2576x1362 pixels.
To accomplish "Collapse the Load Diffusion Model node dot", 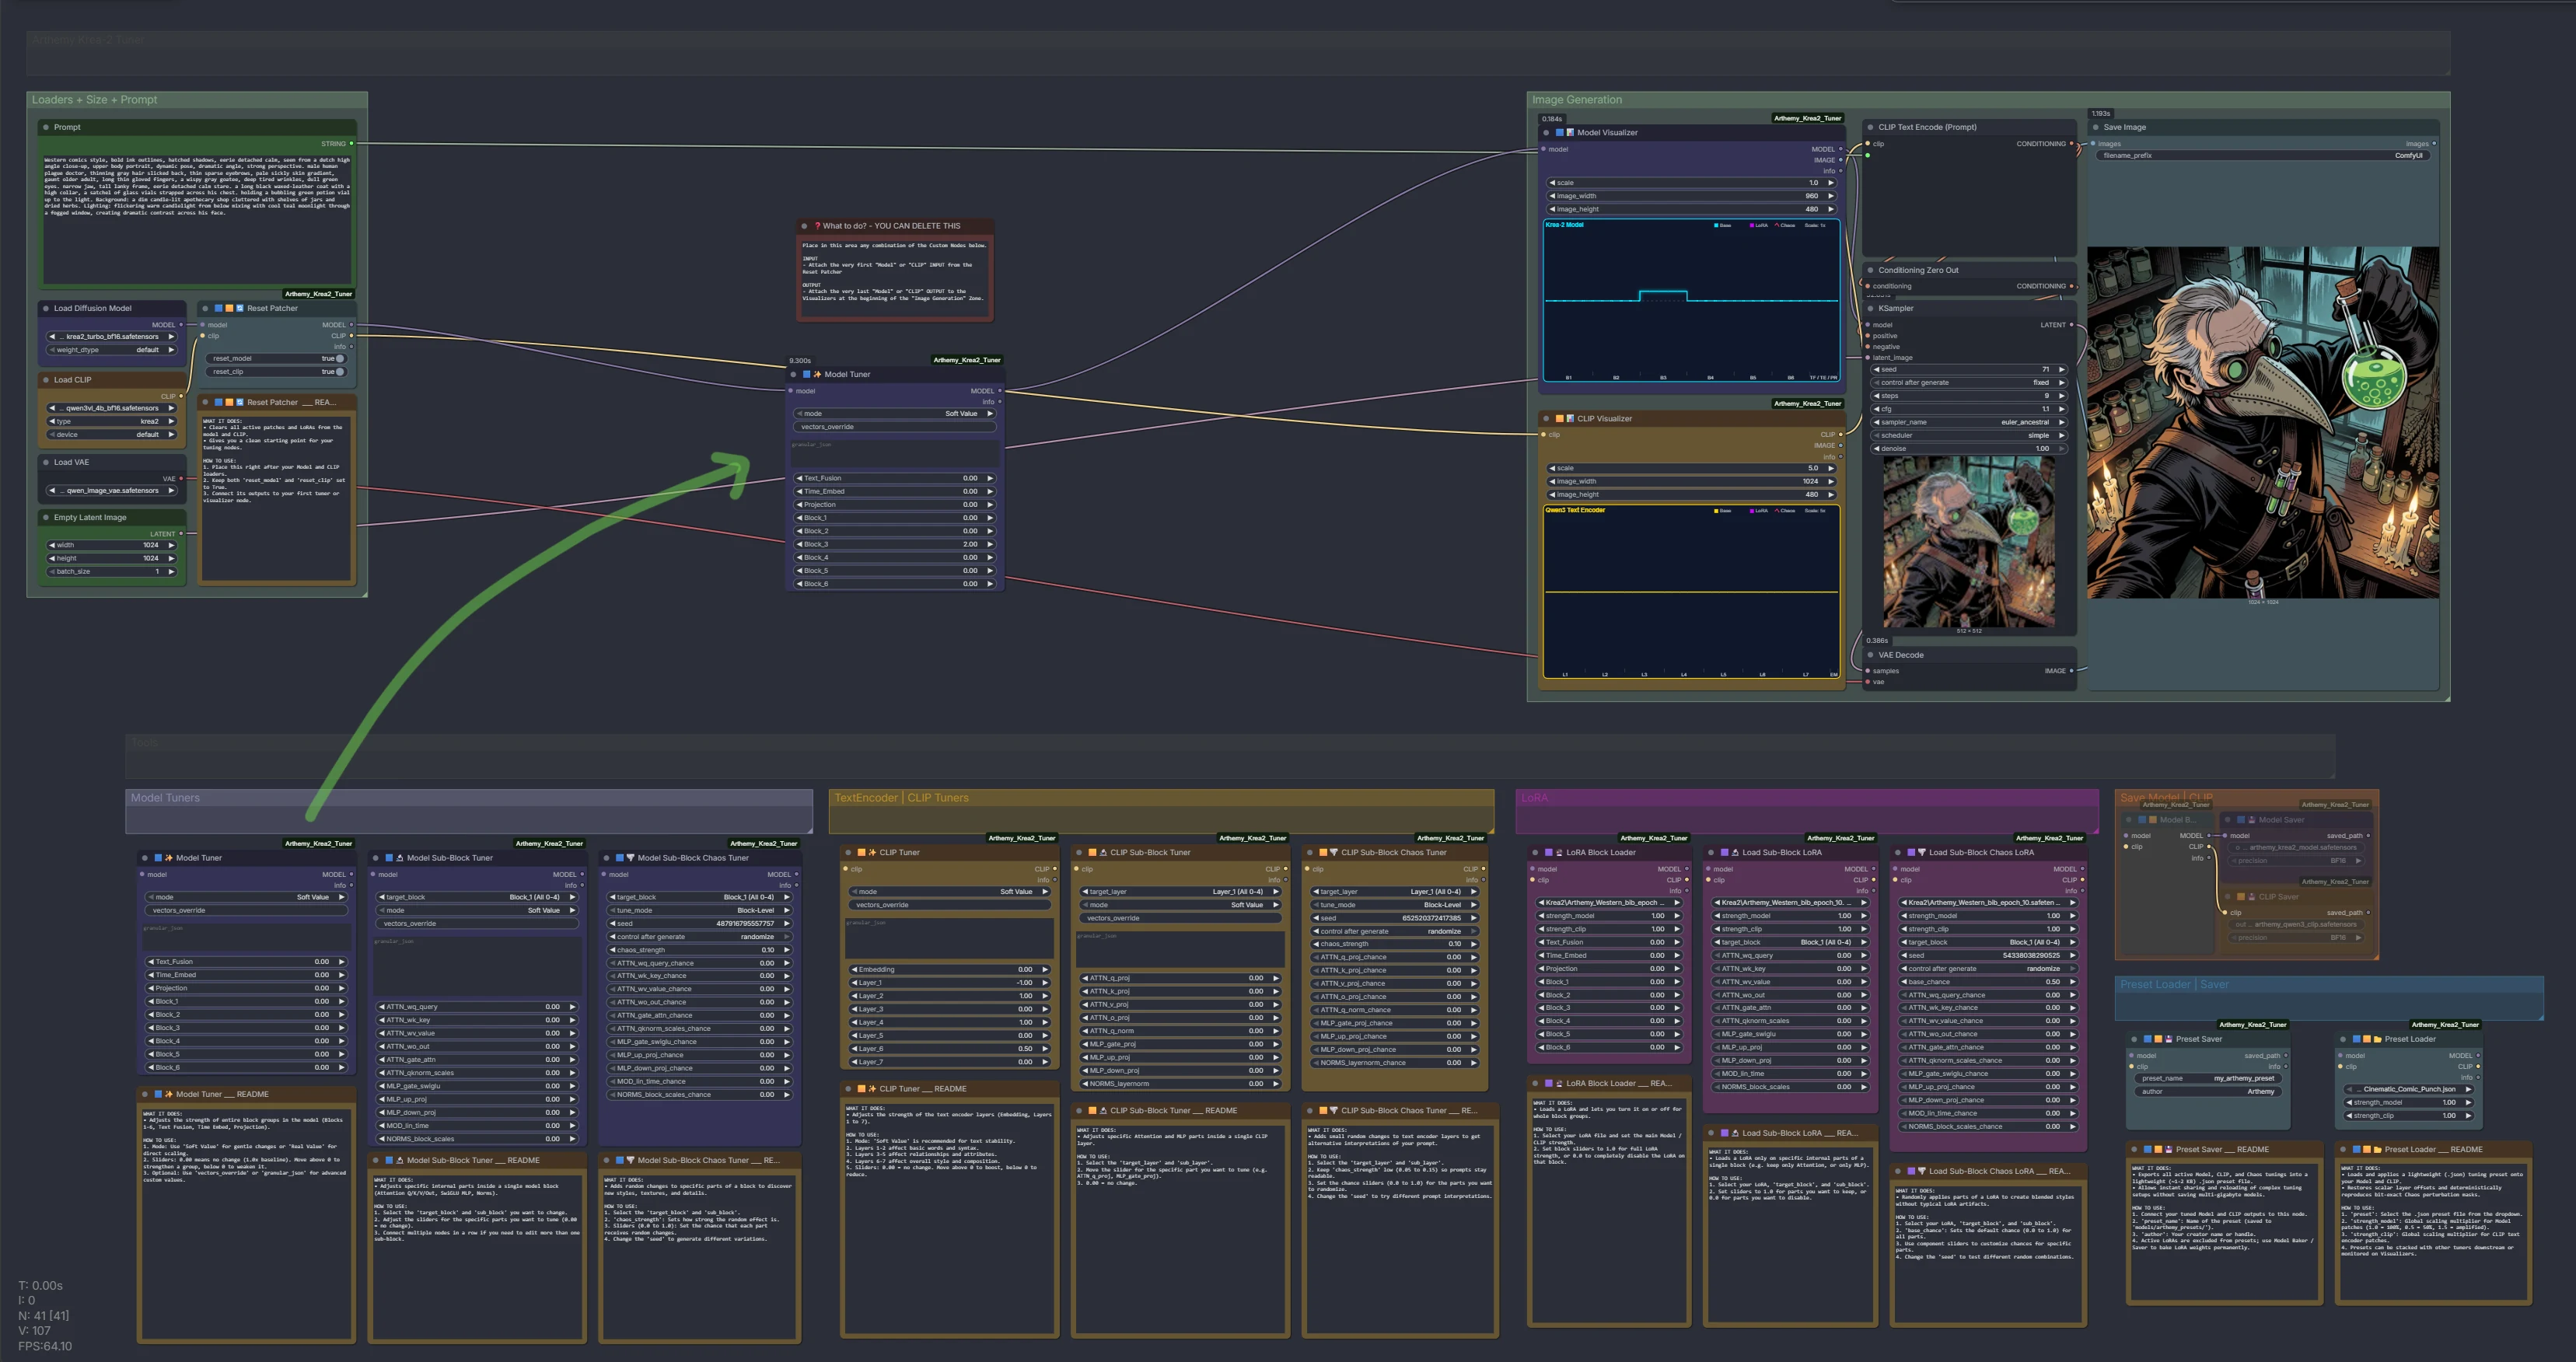I will tap(46, 308).
